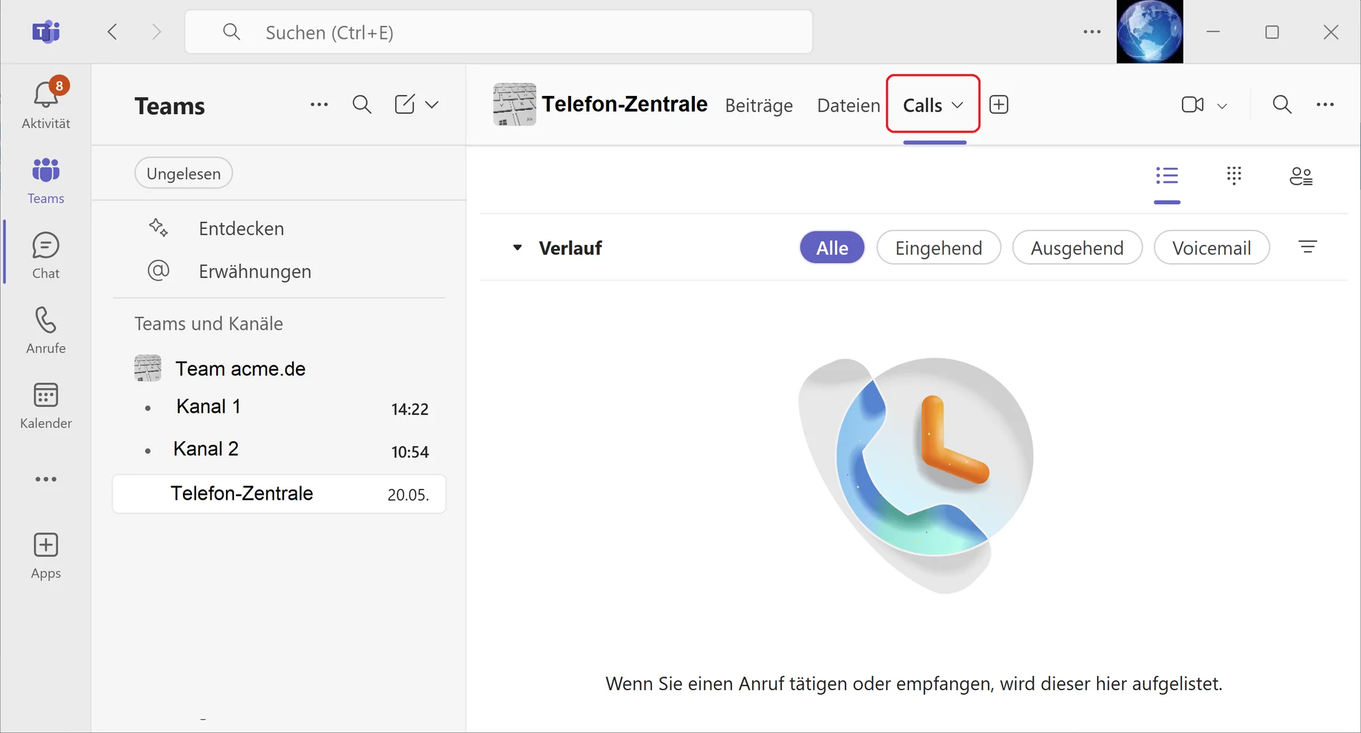This screenshot has height=733, width=1361.
Task: Go back with the left arrow
Action: 112,32
